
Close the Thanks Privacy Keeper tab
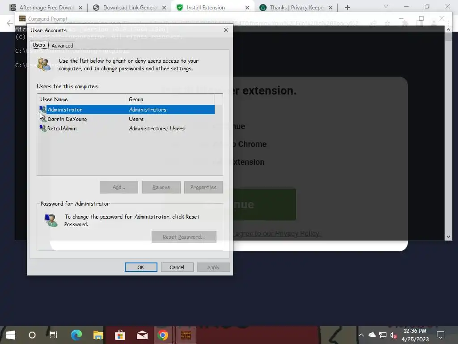[331, 8]
